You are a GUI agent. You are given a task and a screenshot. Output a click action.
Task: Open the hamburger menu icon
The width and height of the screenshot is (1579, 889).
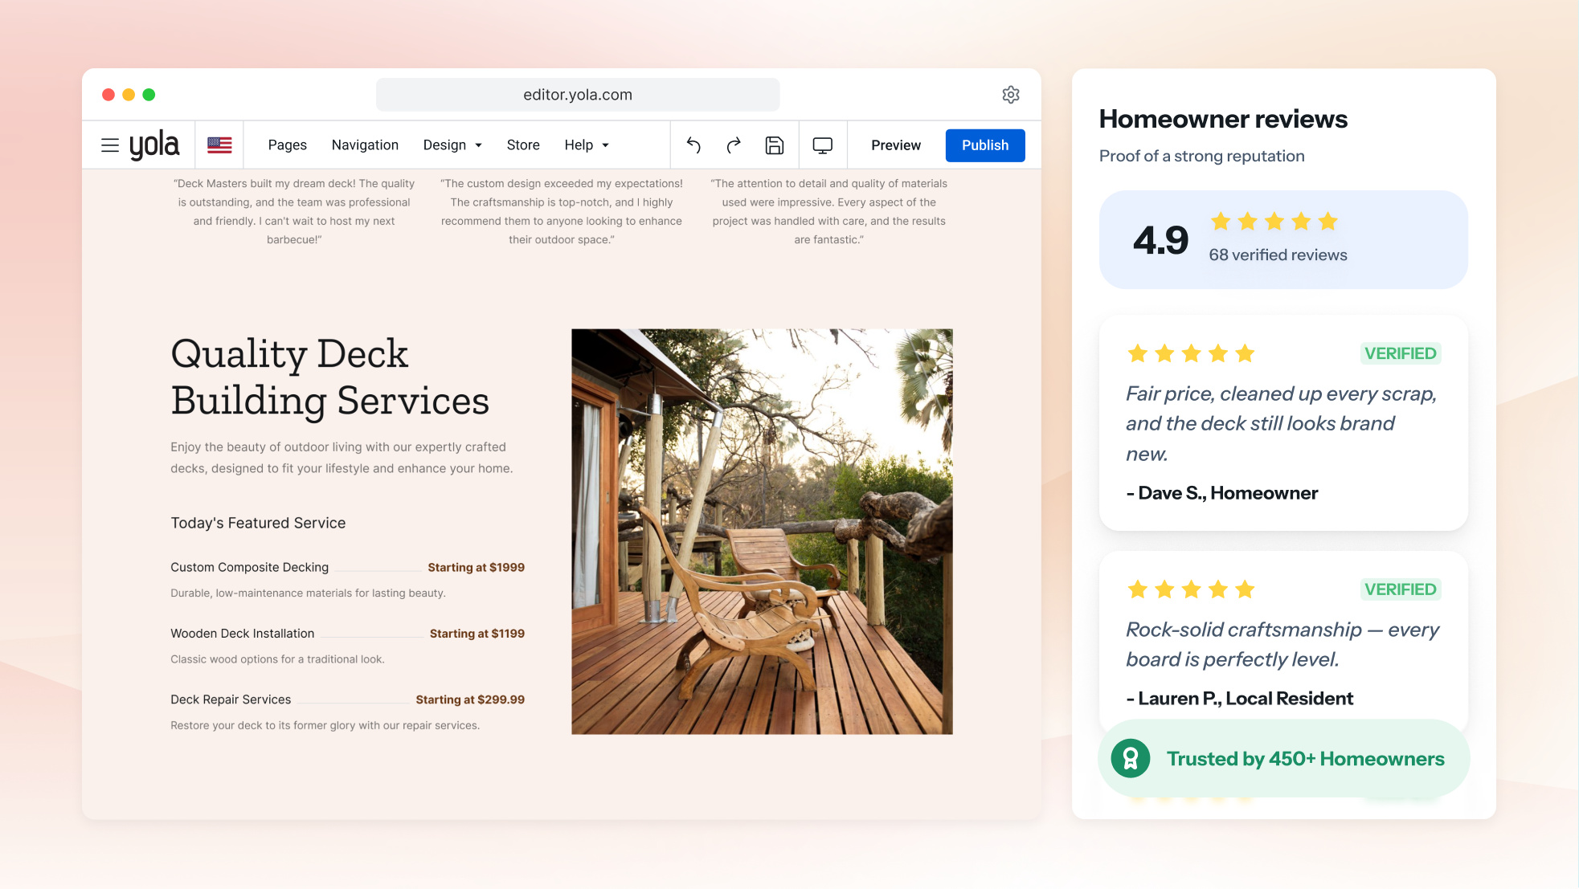click(x=110, y=145)
